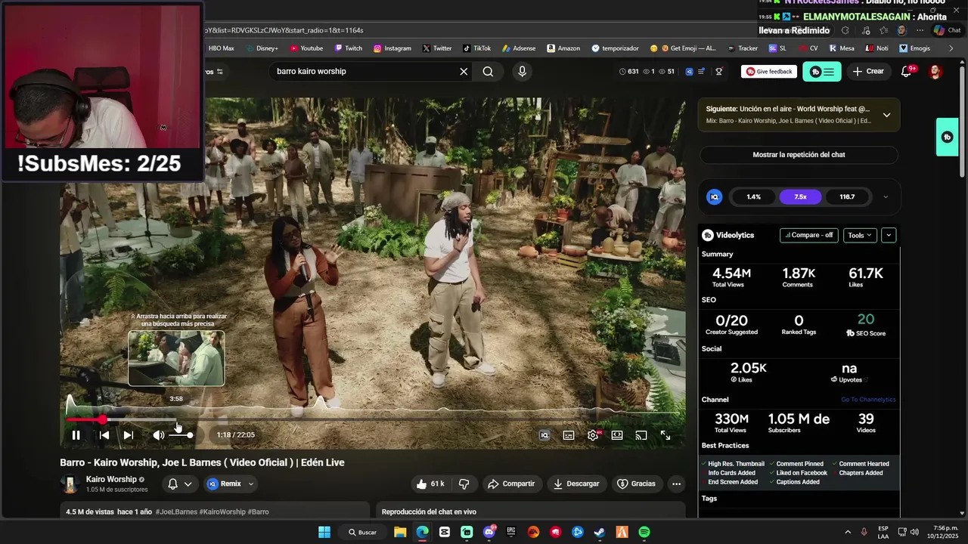This screenshot has height=544, width=968.
Task: Open player settings gear
Action: 593,435
